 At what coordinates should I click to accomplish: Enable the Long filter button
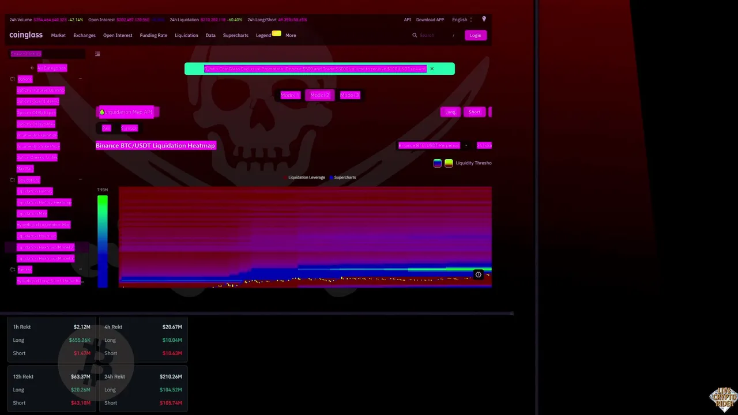[450, 112]
